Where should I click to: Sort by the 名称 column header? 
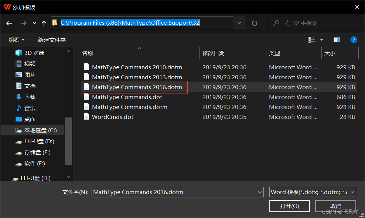(88, 53)
